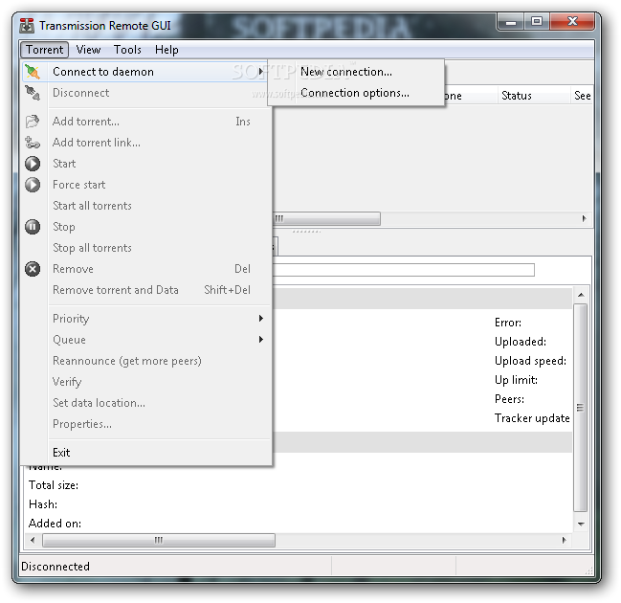
Task: Expand the Priority submenu arrow
Action: tap(261, 319)
